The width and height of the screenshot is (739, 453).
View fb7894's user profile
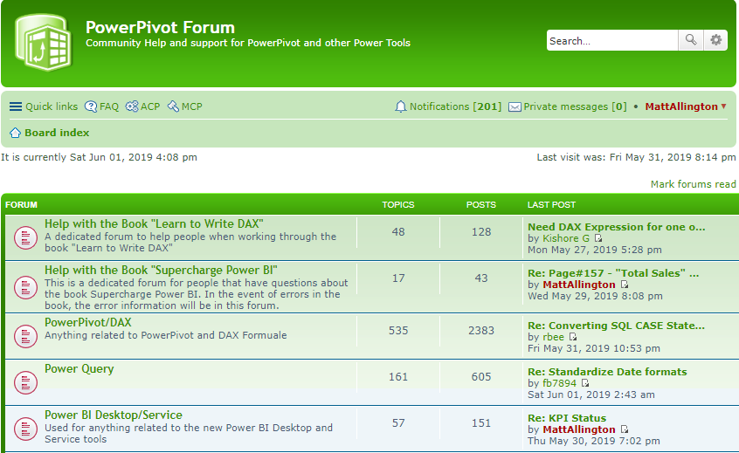pyautogui.click(x=559, y=383)
